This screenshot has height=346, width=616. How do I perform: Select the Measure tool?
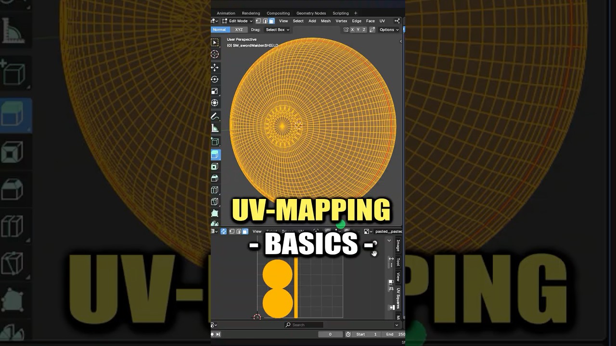(x=215, y=128)
